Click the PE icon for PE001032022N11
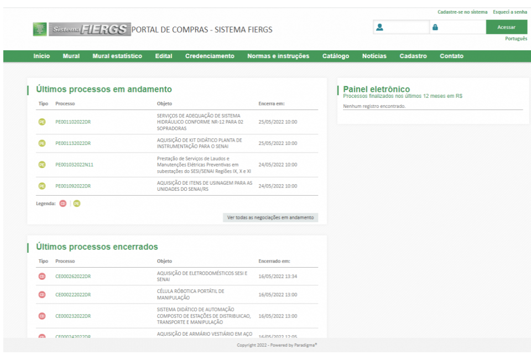Image resolution: width=531 pixels, height=355 pixels. (x=42, y=164)
